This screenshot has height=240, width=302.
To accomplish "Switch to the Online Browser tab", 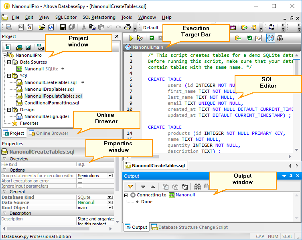I will click(49, 133).
